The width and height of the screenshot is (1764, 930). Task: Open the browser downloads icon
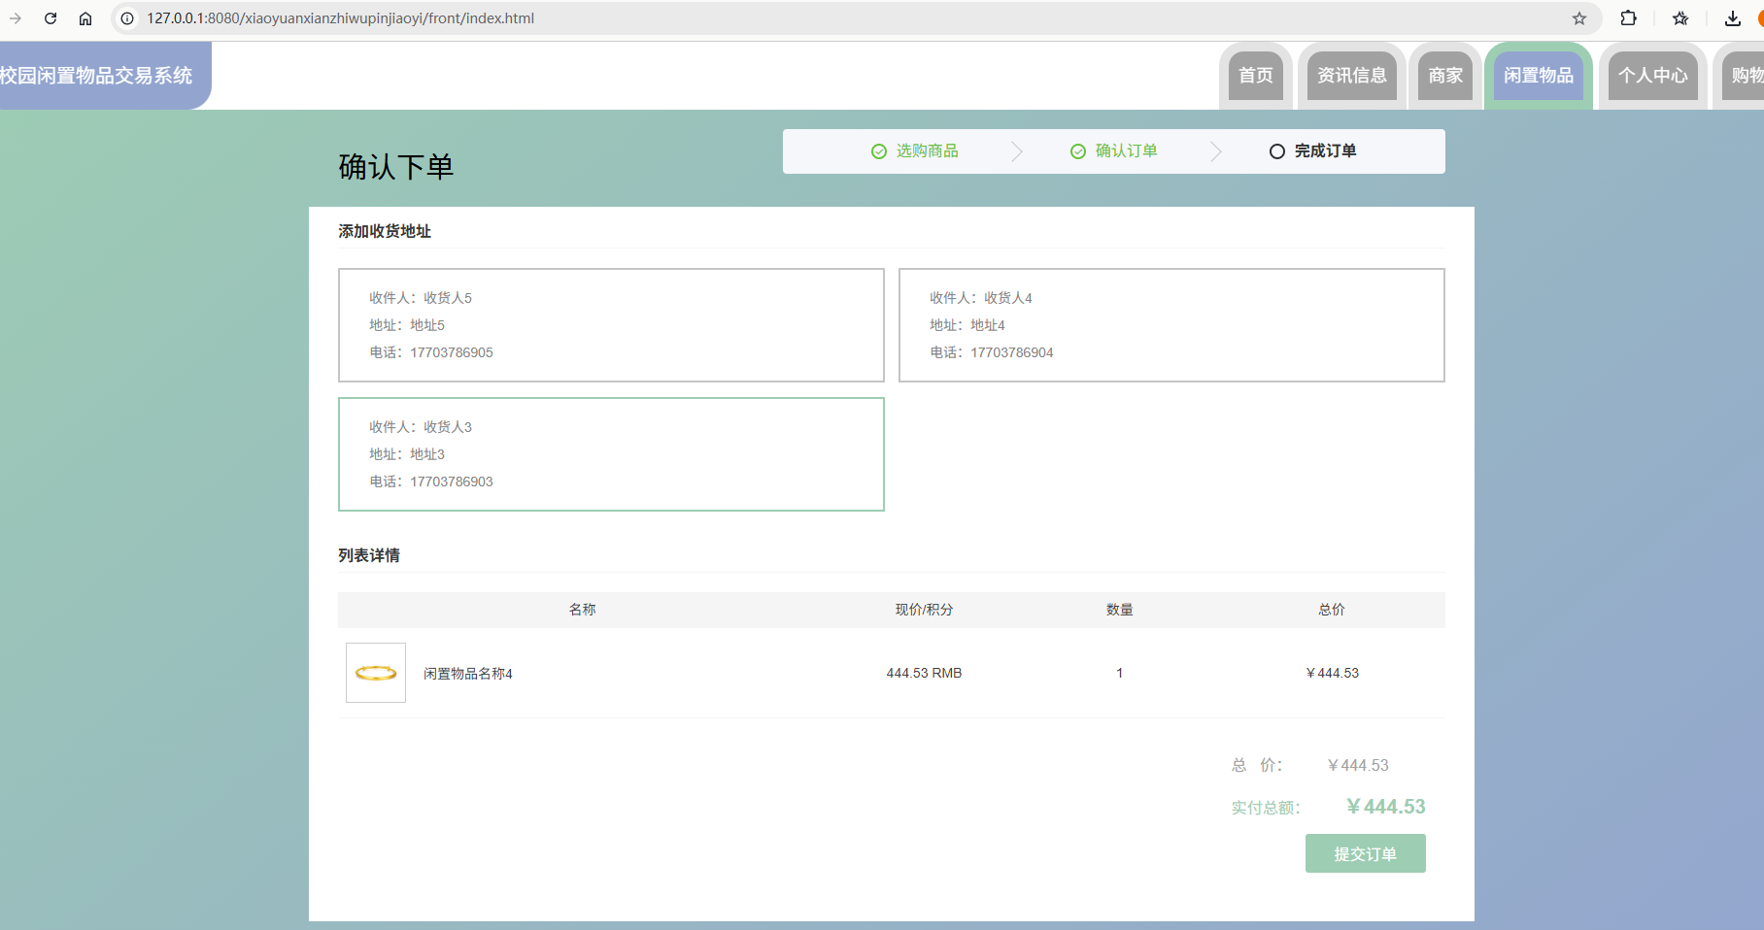[x=1731, y=17]
